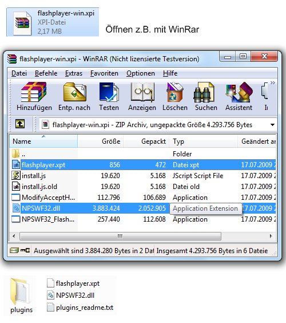Open the Extras menu
This screenshot has width=286, height=323.
pyautogui.click(x=74, y=73)
